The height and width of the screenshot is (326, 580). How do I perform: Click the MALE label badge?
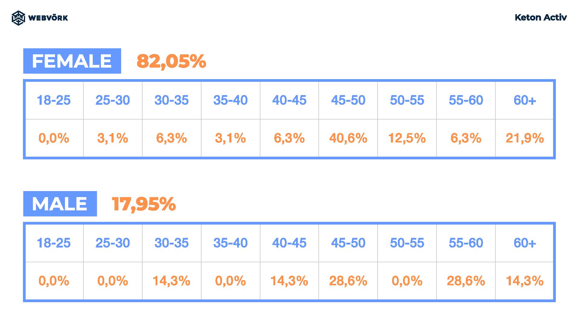pyautogui.click(x=60, y=204)
